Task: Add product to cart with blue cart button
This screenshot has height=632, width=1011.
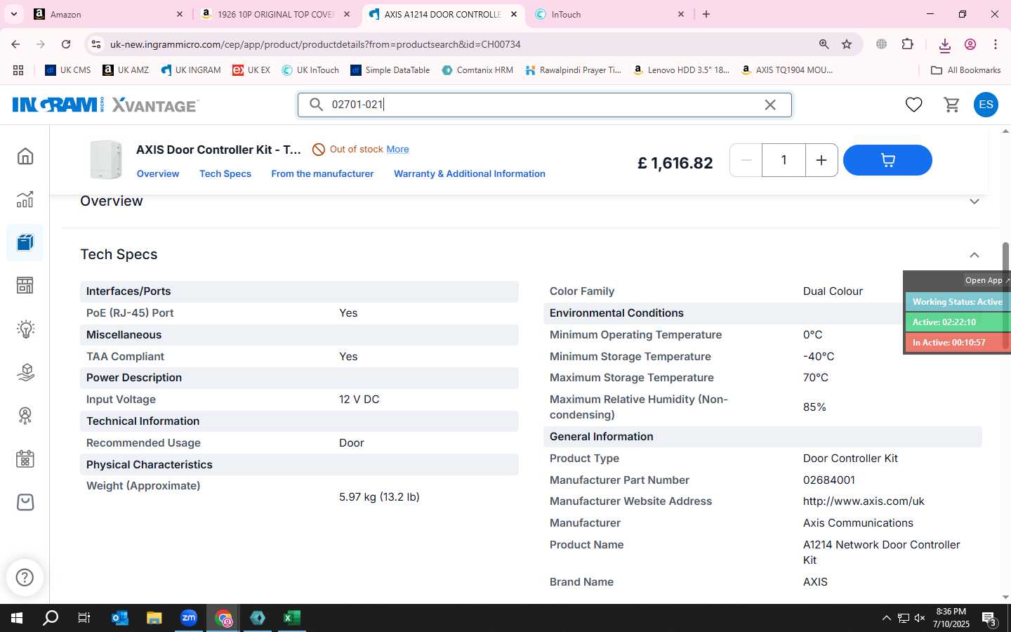Action: coord(887,160)
